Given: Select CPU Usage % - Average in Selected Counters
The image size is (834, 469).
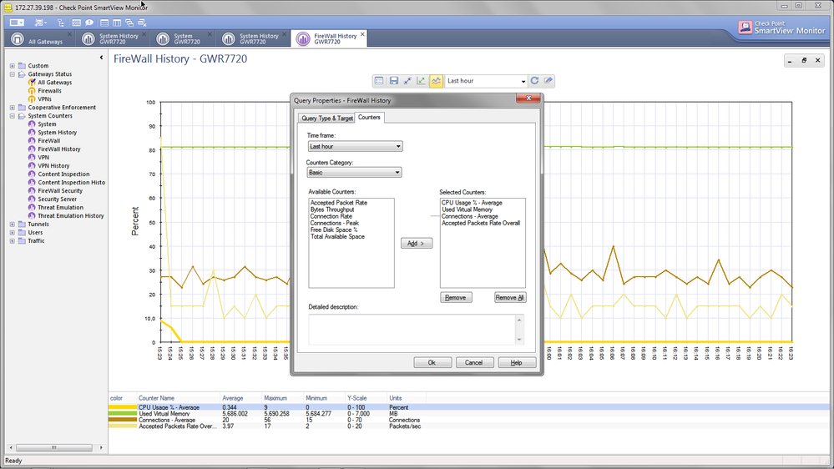Looking at the screenshot, I should click(x=472, y=203).
